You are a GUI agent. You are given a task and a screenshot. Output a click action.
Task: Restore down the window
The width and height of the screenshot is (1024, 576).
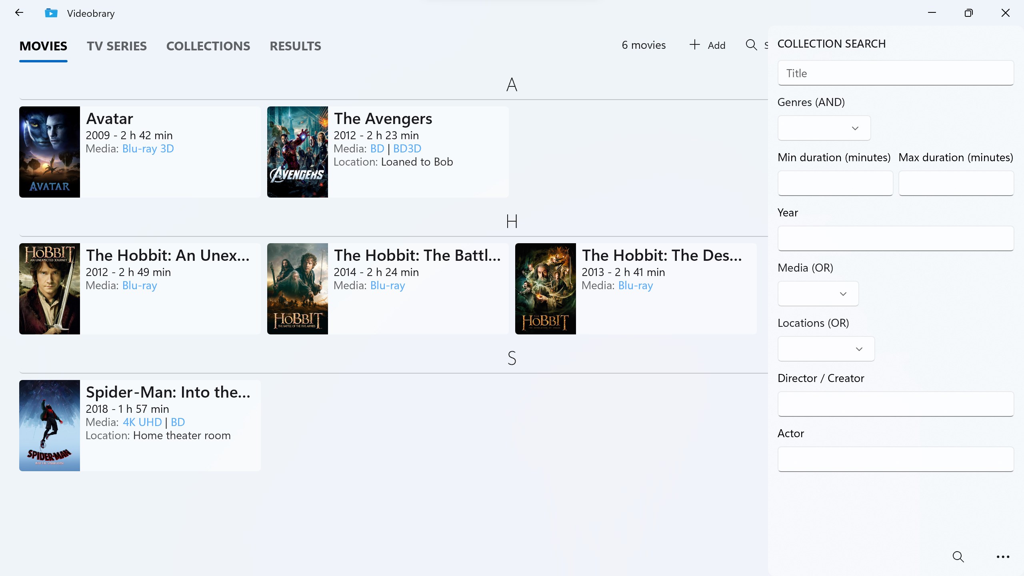968,13
